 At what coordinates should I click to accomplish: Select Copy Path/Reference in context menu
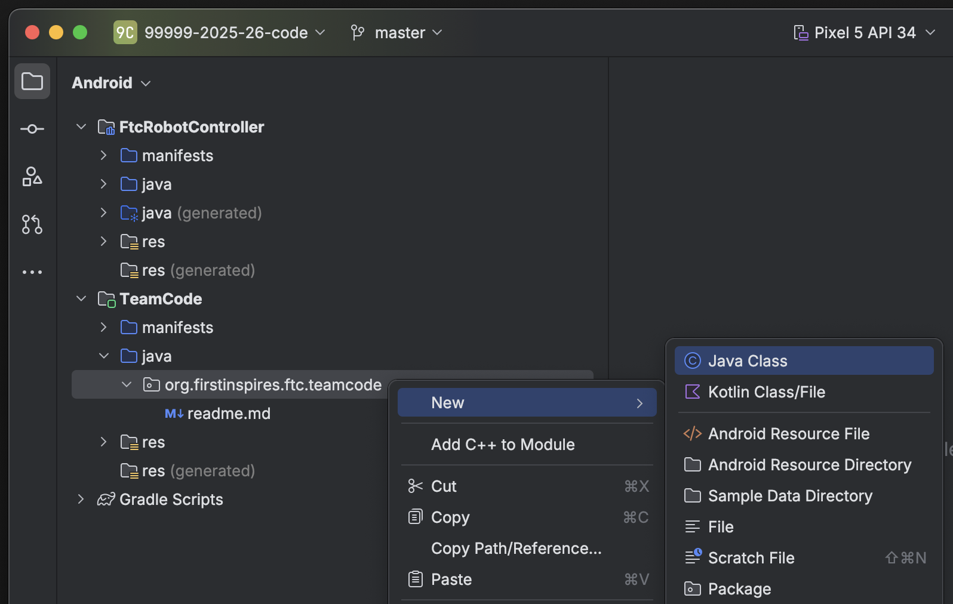pos(516,548)
